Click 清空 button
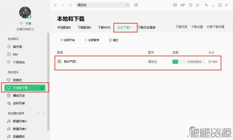This screenshot has width=233, height=140. tap(114, 40)
